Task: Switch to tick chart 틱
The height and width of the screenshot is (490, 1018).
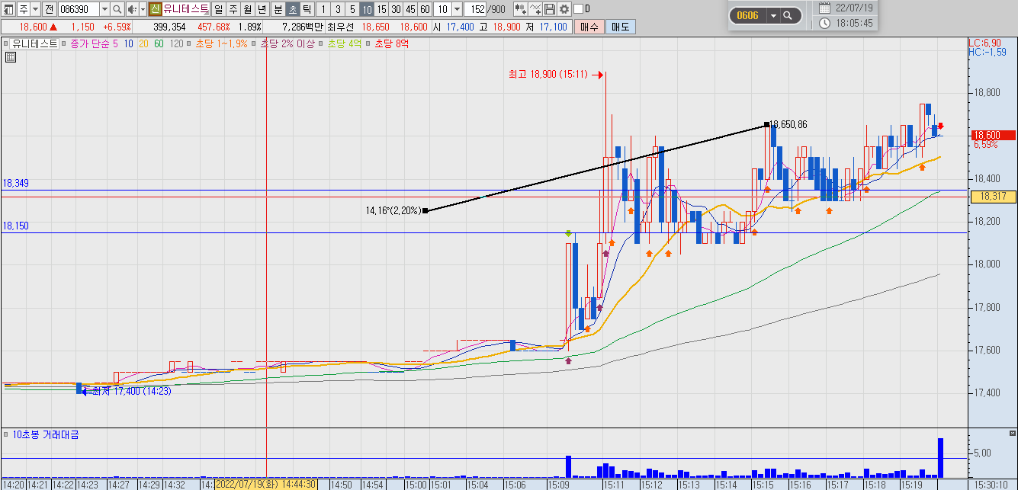Action: [x=307, y=9]
